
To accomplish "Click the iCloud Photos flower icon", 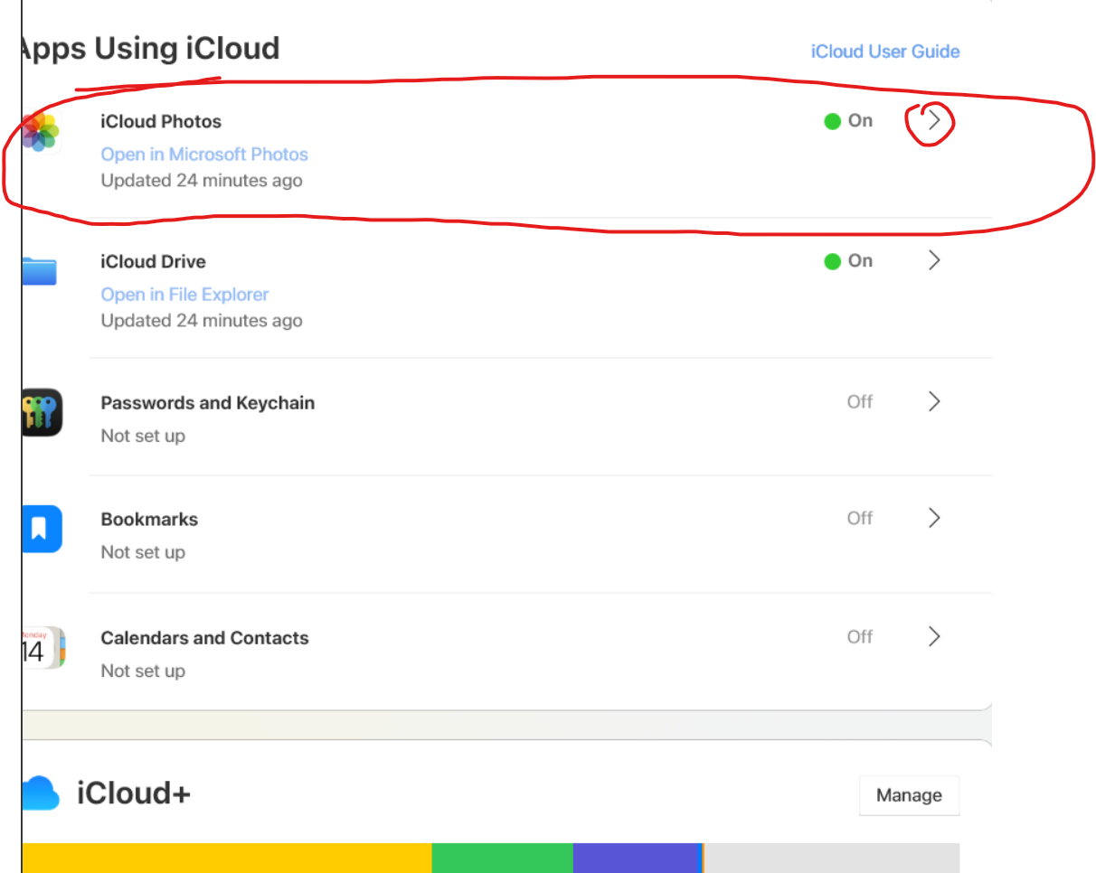I will pos(41,133).
